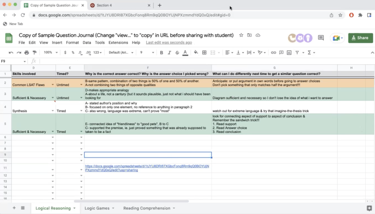Open all sheets list icon
The image size is (375, 214).
[x=22, y=208]
